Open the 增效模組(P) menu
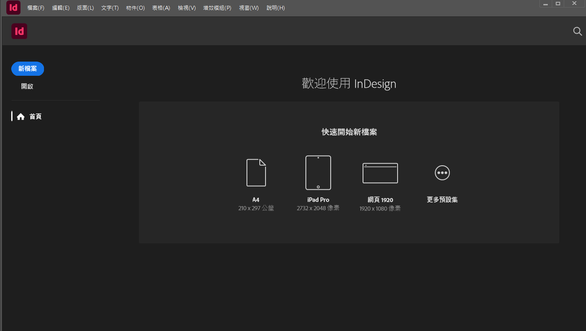586x331 pixels. coord(217,8)
